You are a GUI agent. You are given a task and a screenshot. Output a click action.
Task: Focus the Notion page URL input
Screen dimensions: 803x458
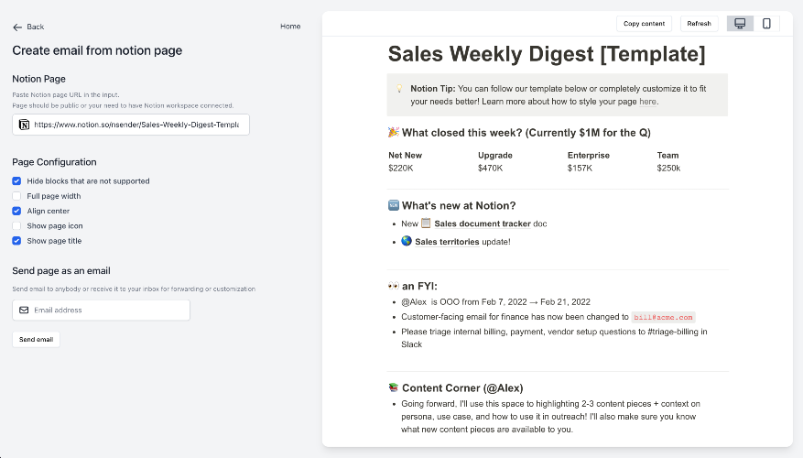click(x=137, y=125)
